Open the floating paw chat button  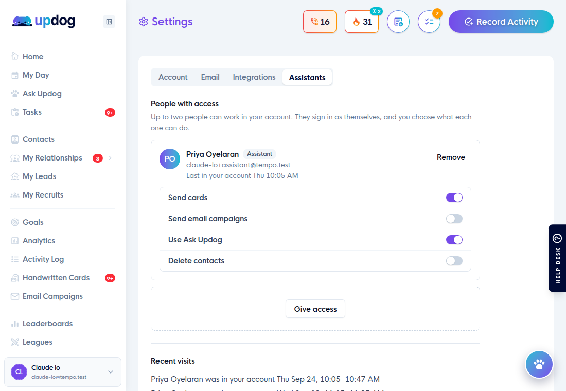click(539, 364)
